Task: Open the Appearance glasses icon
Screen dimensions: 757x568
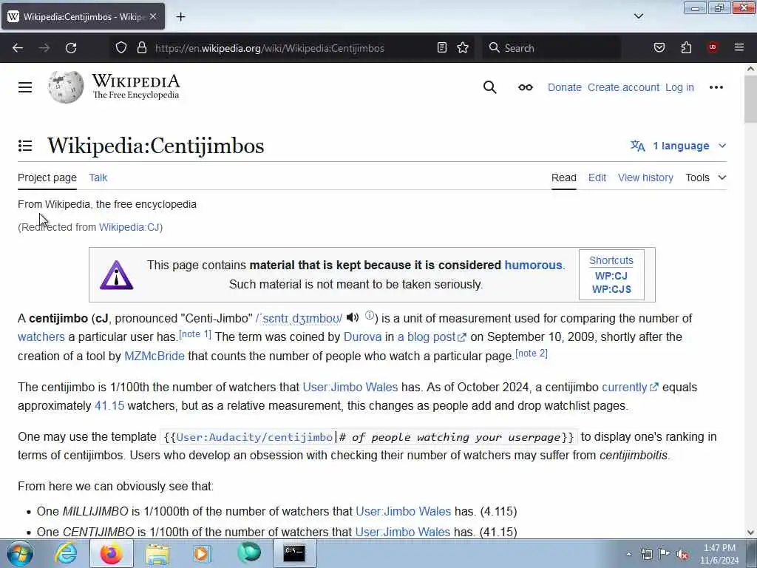Action: click(x=526, y=87)
